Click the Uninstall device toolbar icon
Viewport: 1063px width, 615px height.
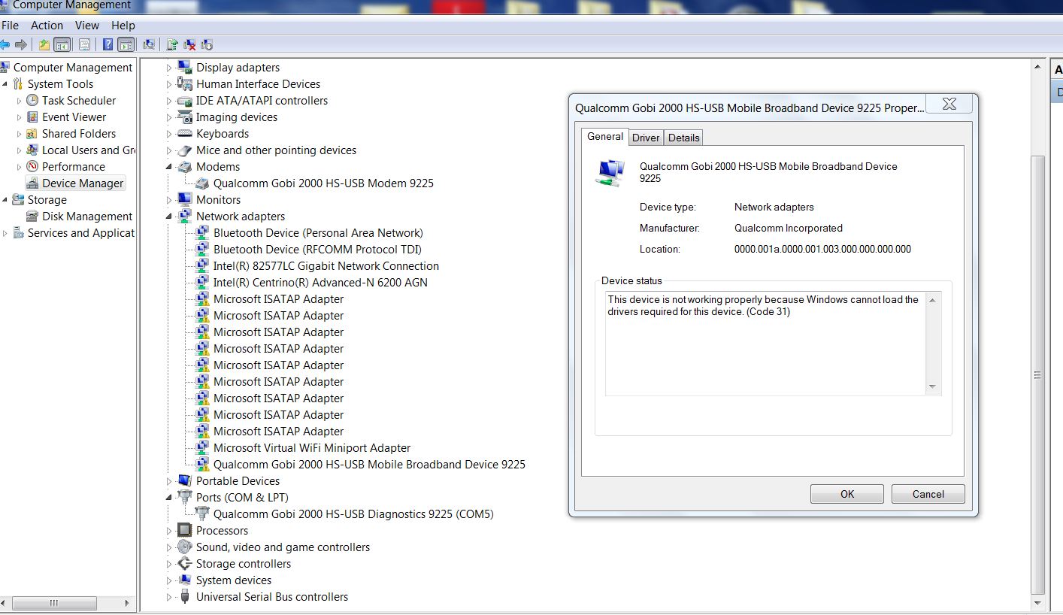(189, 44)
